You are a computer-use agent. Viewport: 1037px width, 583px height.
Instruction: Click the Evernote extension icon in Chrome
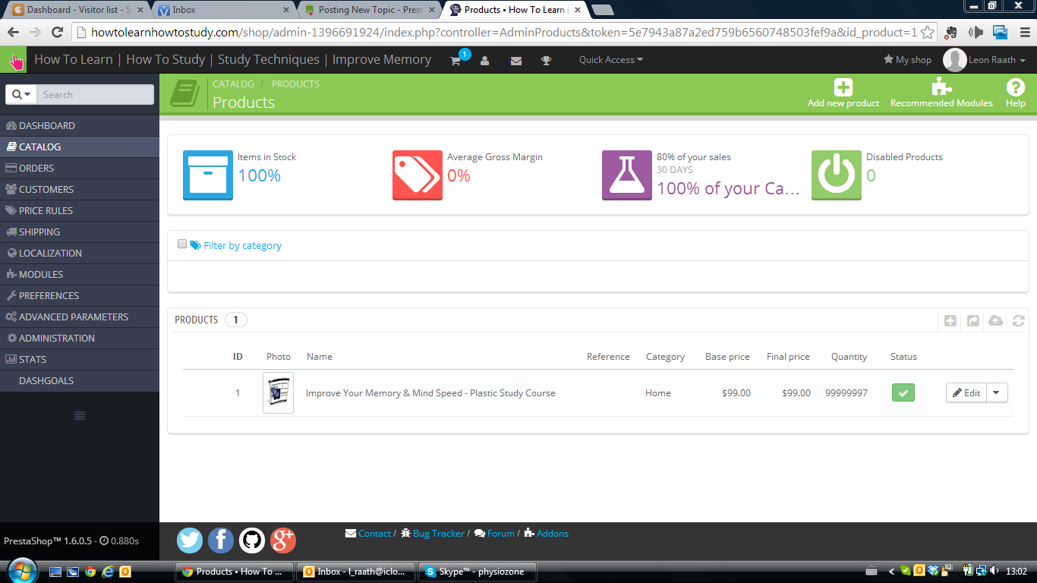(951, 33)
